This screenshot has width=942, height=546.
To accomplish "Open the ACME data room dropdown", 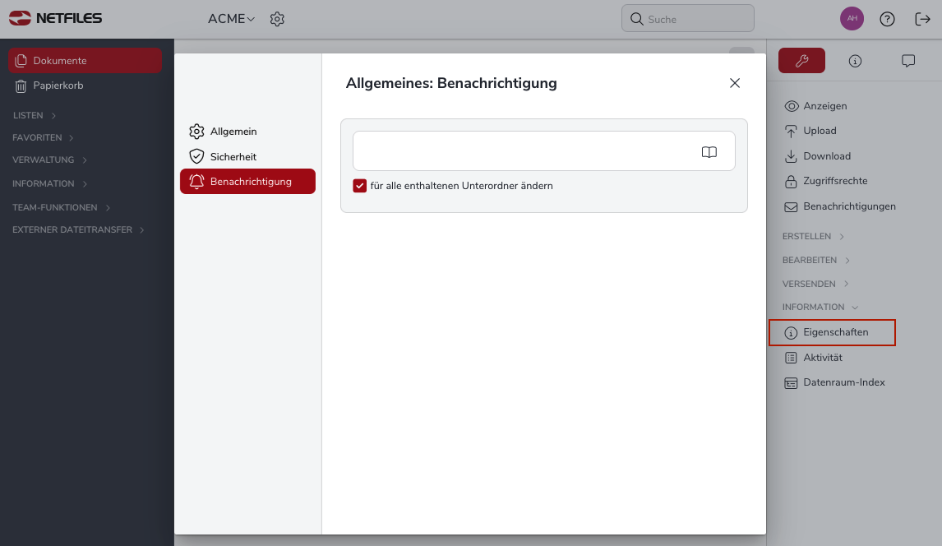I will [x=231, y=19].
